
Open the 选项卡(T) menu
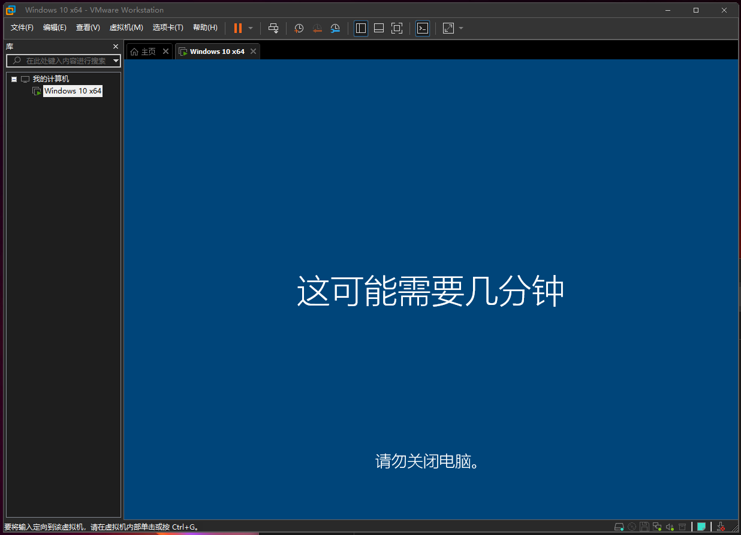point(168,28)
